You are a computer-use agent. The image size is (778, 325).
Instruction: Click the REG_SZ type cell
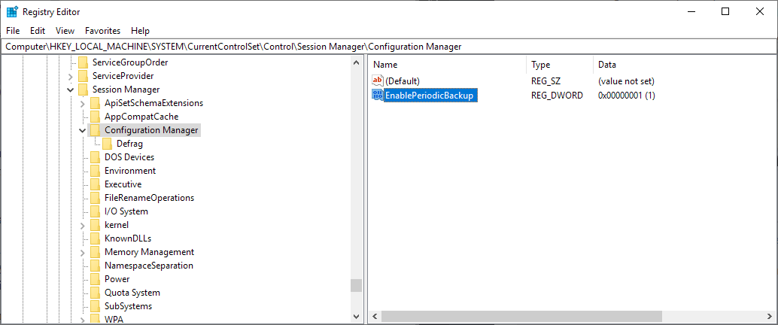pyautogui.click(x=545, y=81)
